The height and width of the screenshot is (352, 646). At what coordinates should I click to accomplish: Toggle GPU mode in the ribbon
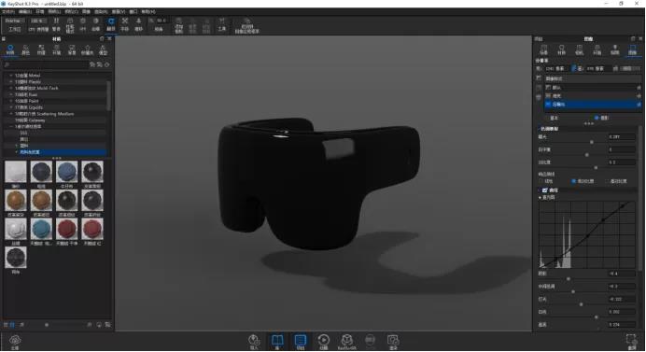(83, 24)
